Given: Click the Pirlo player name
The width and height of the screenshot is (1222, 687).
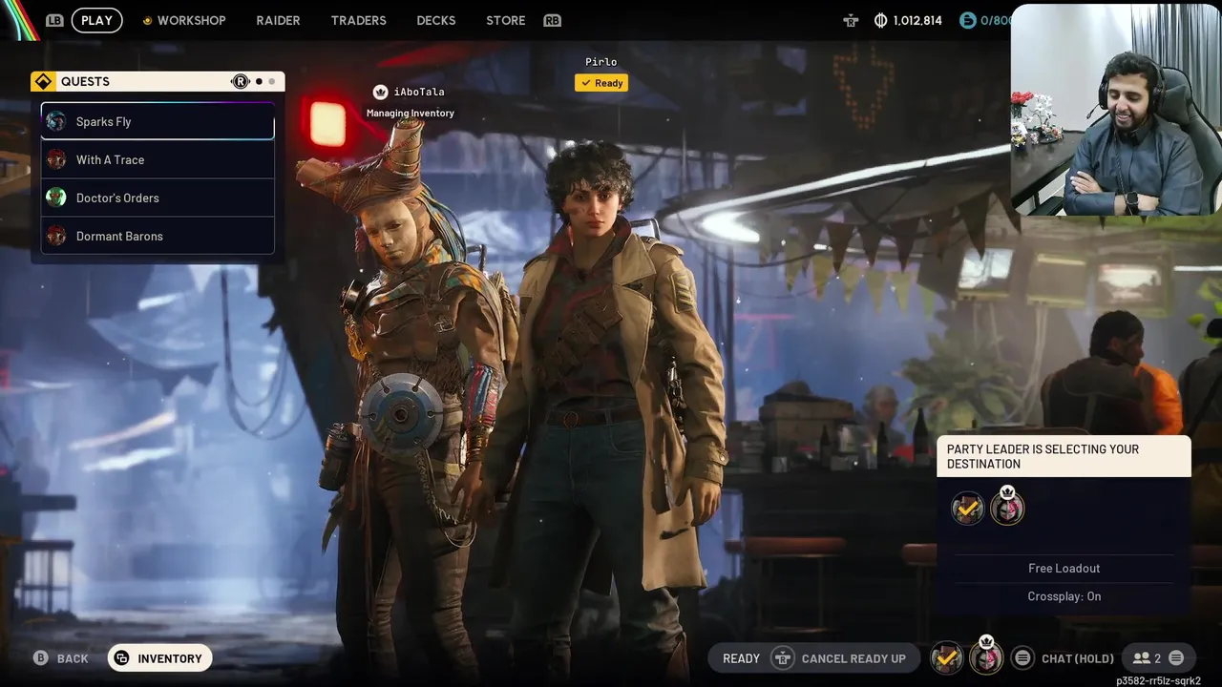Looking at the screenshot, I should click(601, 62).
